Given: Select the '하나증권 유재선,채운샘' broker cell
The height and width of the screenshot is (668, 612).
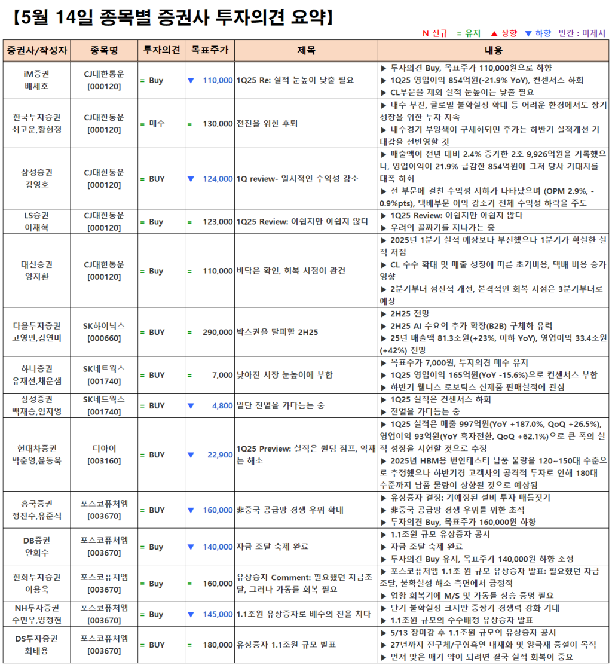Looking at the screenshot, I should (x=37, y=375).
